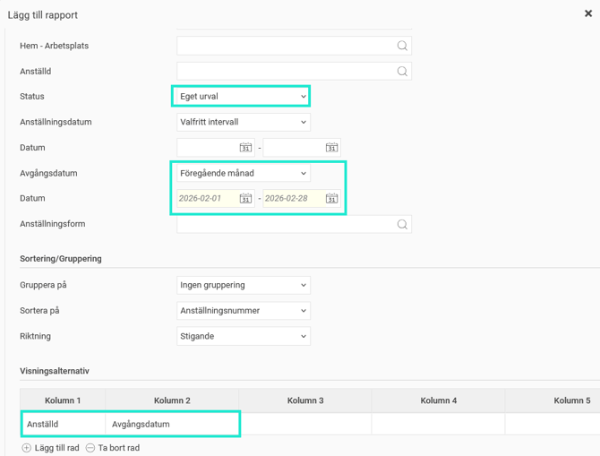The width and height of the screenshot is (600, 456).
Task: Close the Lägg till rapport dialog
Action: tap(587, 13)
